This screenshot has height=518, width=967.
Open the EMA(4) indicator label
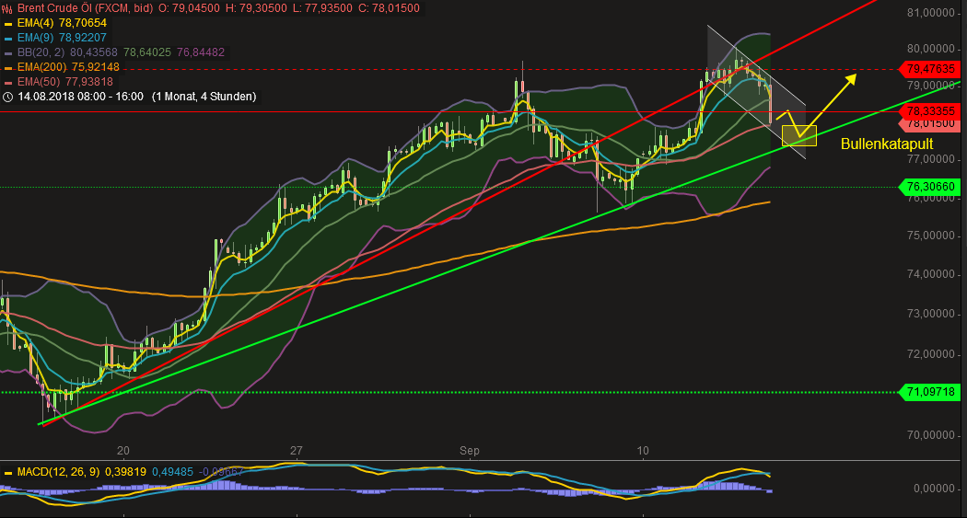36,23
